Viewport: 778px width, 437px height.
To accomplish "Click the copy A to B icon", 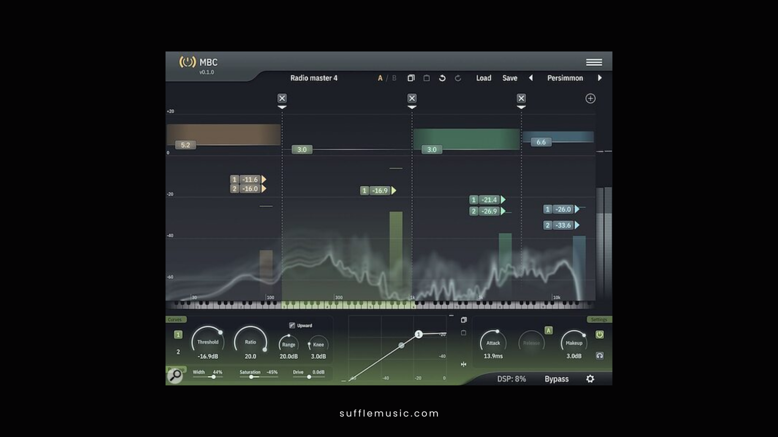I will (411, 78).
